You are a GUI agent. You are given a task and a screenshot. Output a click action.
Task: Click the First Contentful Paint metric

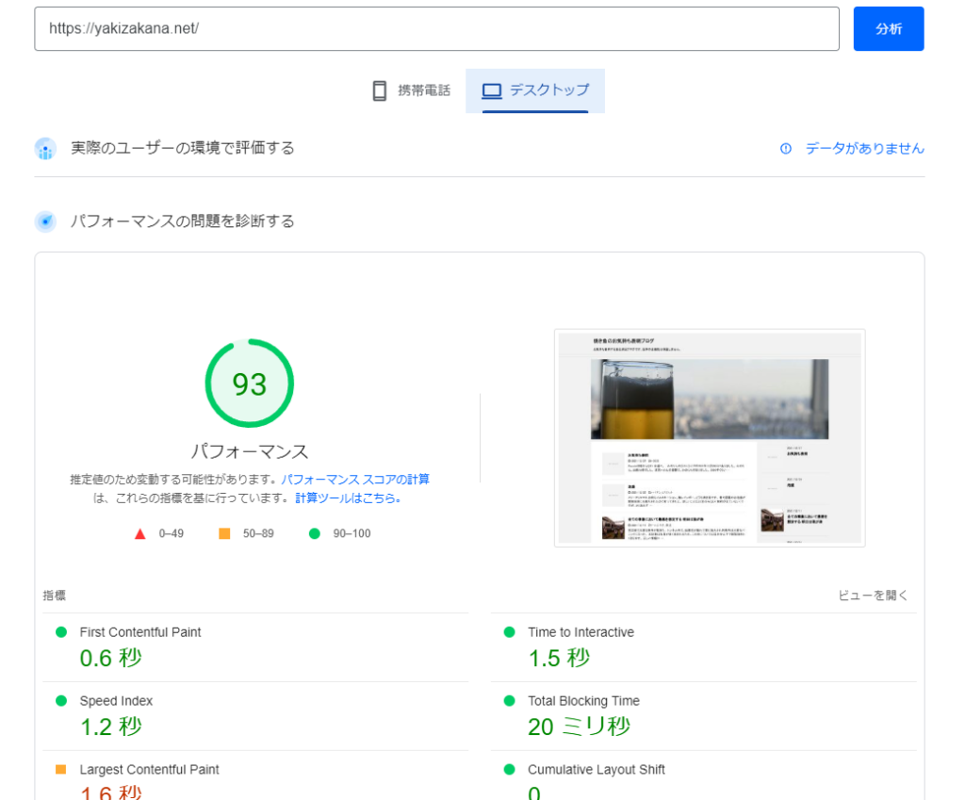pyautogui.click(x=140, y=632)
